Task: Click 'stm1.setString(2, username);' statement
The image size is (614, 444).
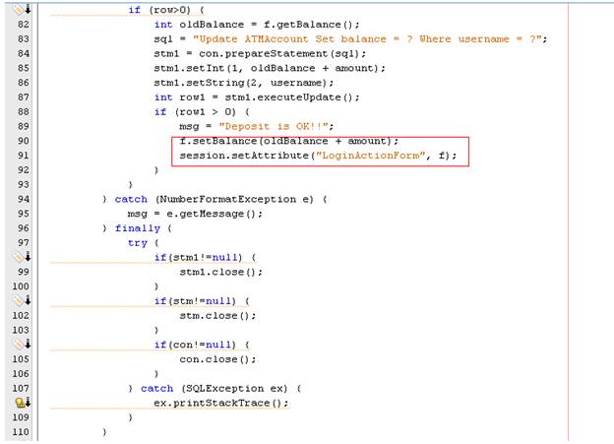Action: [x=244, y=83]
